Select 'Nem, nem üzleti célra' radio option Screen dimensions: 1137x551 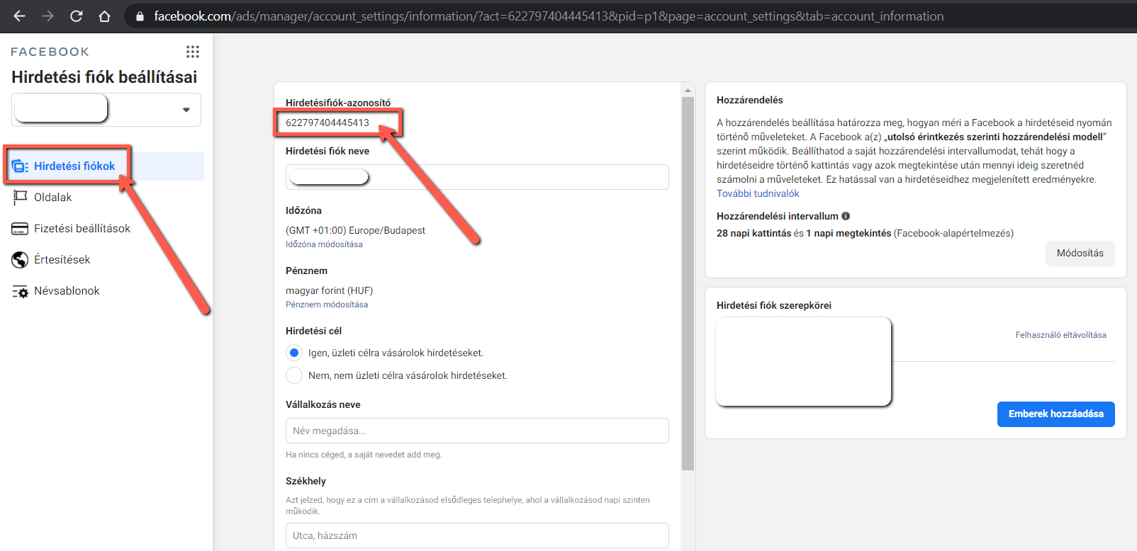[x=294, y=375]
